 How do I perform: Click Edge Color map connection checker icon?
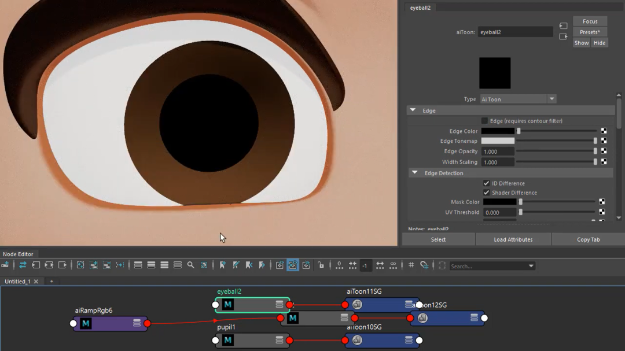604,131
